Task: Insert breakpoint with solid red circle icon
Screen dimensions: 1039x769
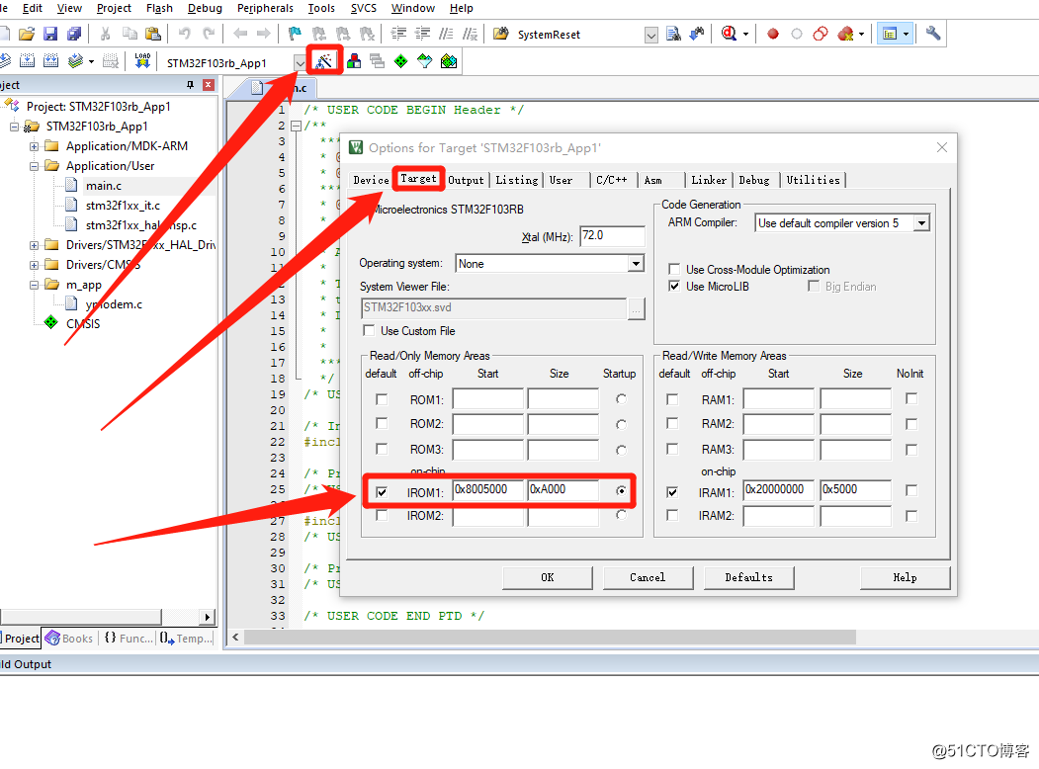Action: click(773, 34)
